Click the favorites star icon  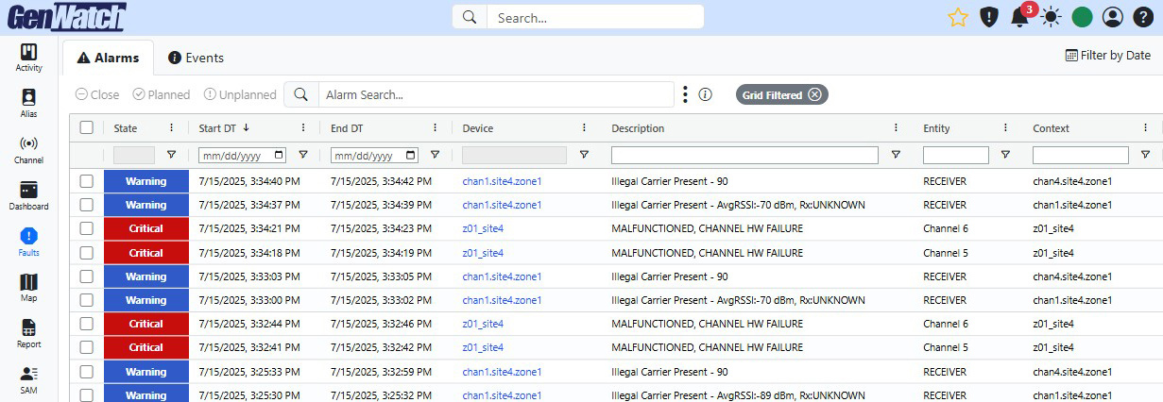(x=958, y=17)
